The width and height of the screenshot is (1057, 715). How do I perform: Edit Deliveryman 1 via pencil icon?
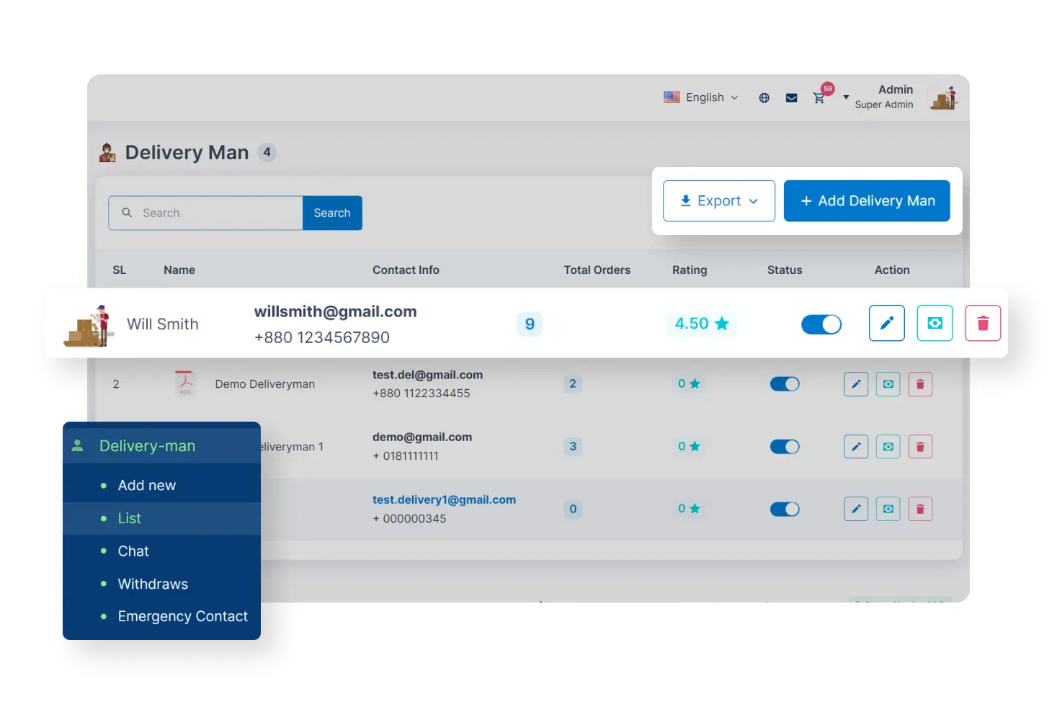click(856, 446)
